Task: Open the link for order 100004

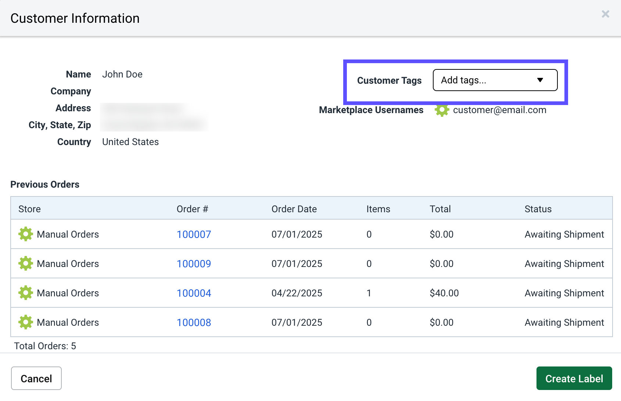Action: 194,293
